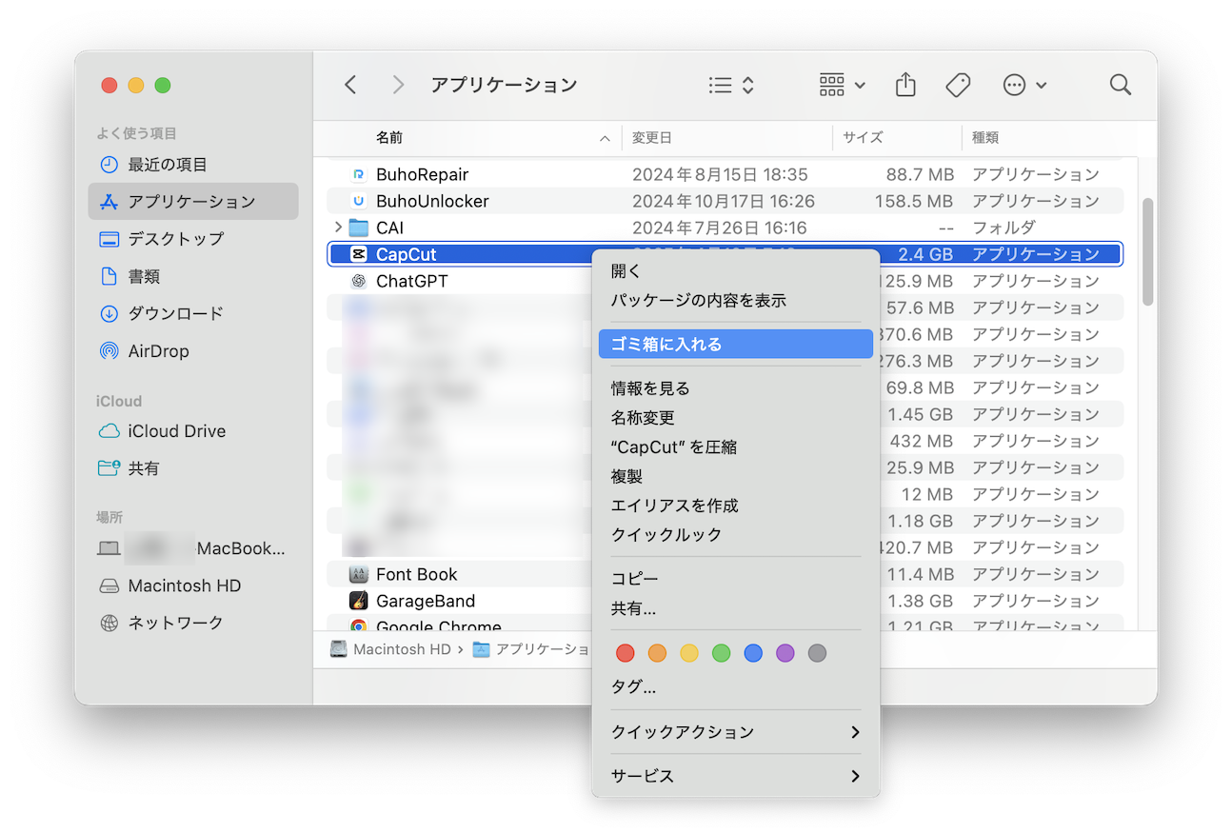
Task: Select the BuhoRepair file name
Action: [422, 174]
